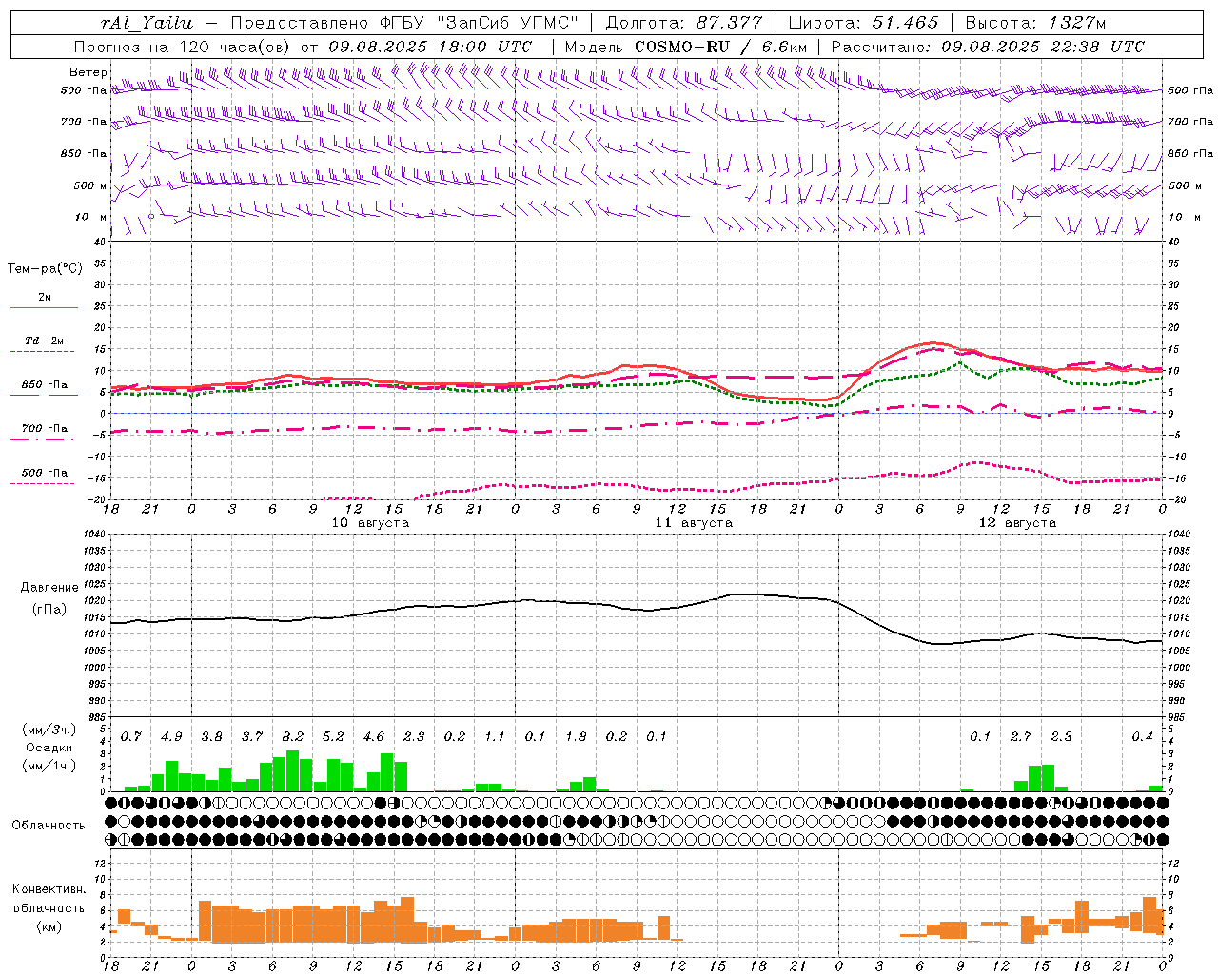
Task: Click the 3-hour precipitation value 5.2
Action: coord(333,737)
